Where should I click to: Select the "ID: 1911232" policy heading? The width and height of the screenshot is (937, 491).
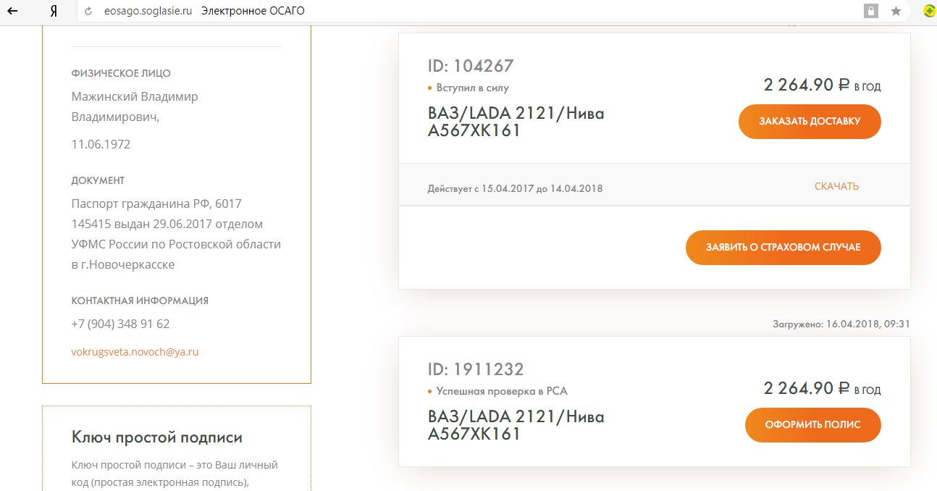476,369
